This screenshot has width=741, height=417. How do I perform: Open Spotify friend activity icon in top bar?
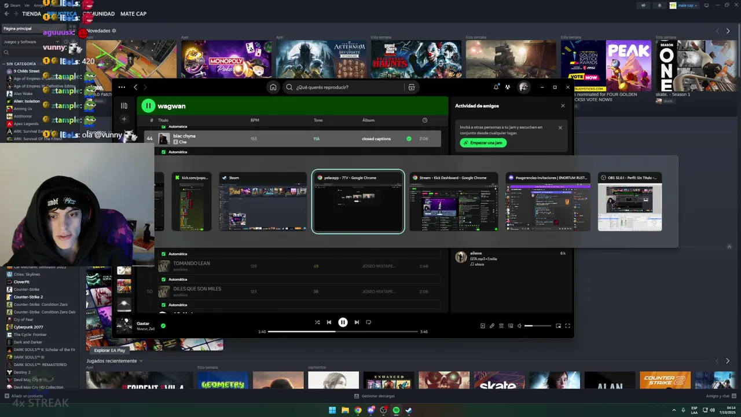coord(508,87)
